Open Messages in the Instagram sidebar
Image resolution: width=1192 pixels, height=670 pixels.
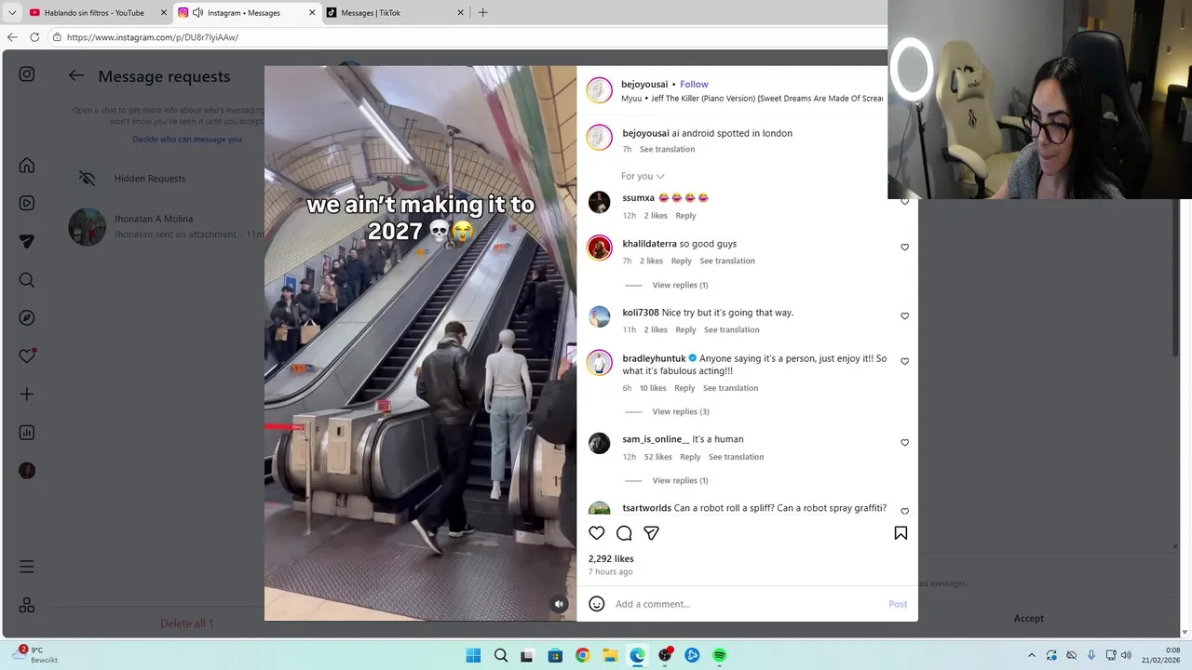click(27, 241)
